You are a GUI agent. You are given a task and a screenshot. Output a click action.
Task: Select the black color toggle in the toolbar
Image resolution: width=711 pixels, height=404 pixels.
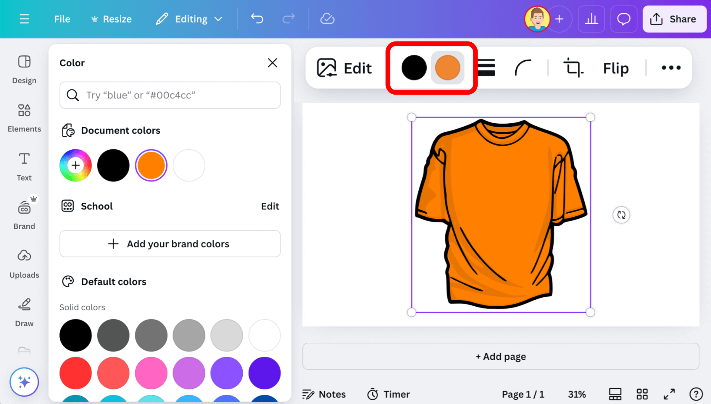coord(414,68)
